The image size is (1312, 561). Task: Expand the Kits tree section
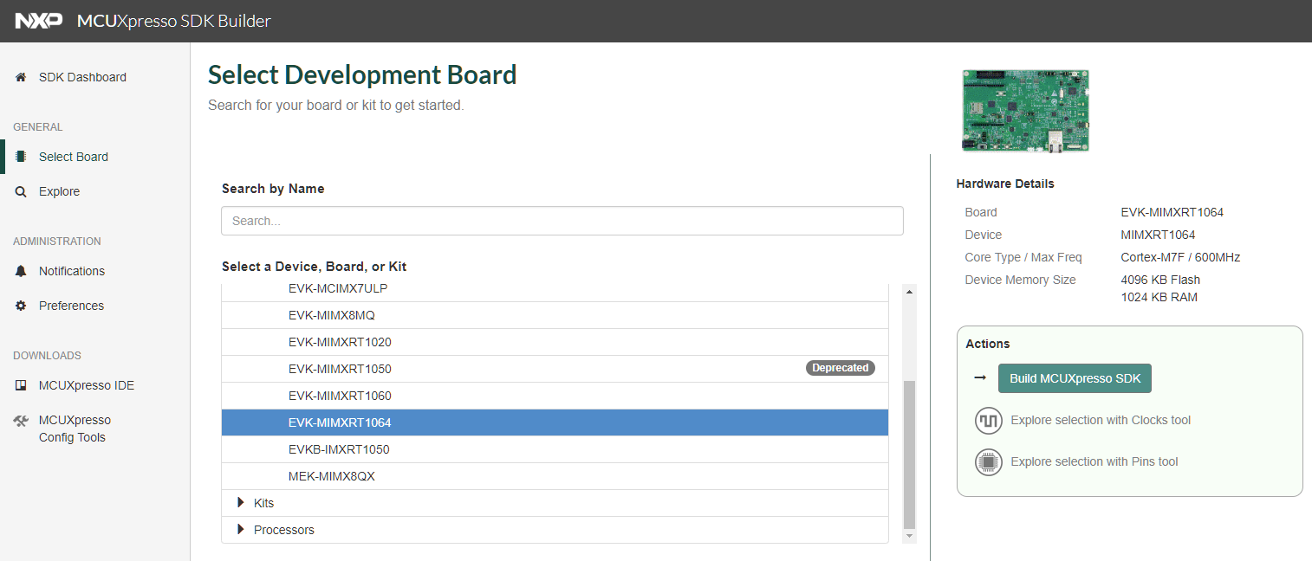point(241,503)
